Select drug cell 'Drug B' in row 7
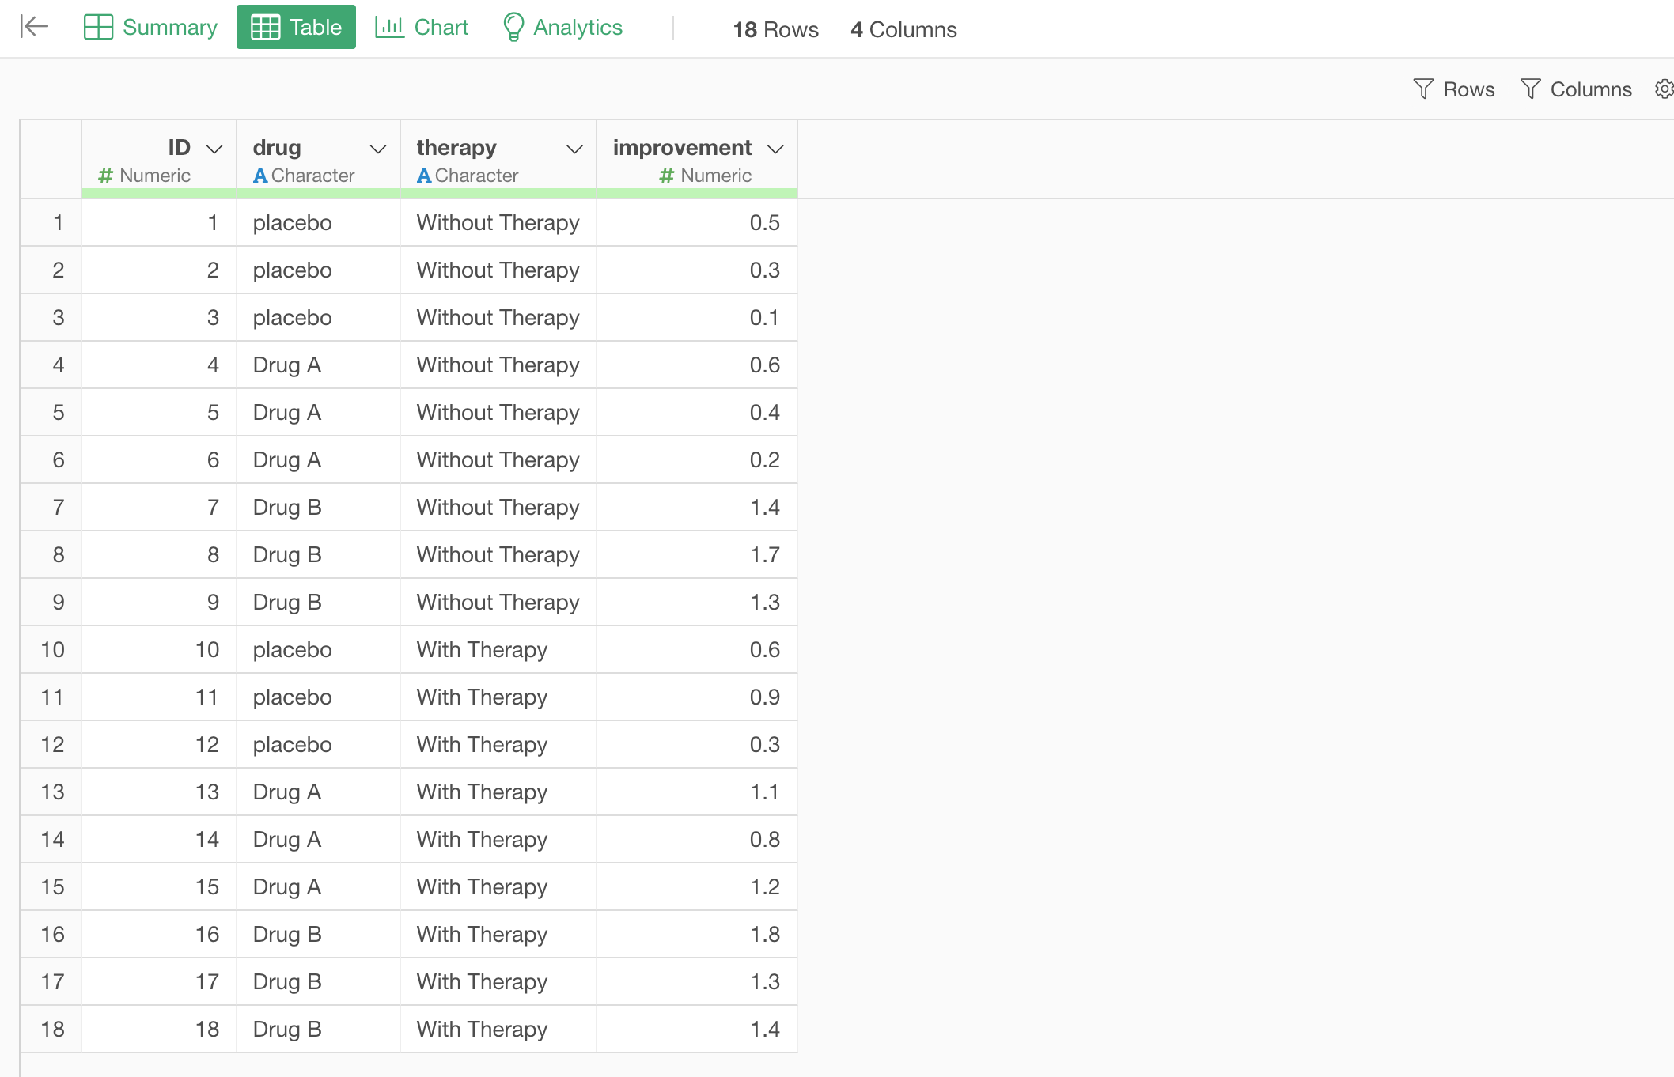The width and height of the screenshot is (1674, 1077). click(x=319, y=507)
